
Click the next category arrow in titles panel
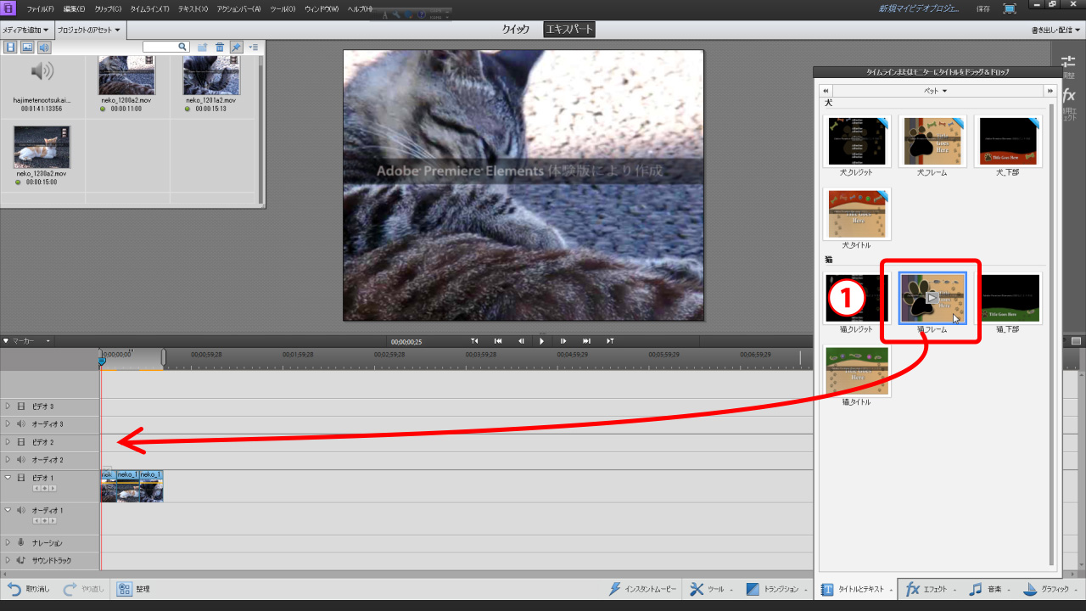coord(1050,90)
